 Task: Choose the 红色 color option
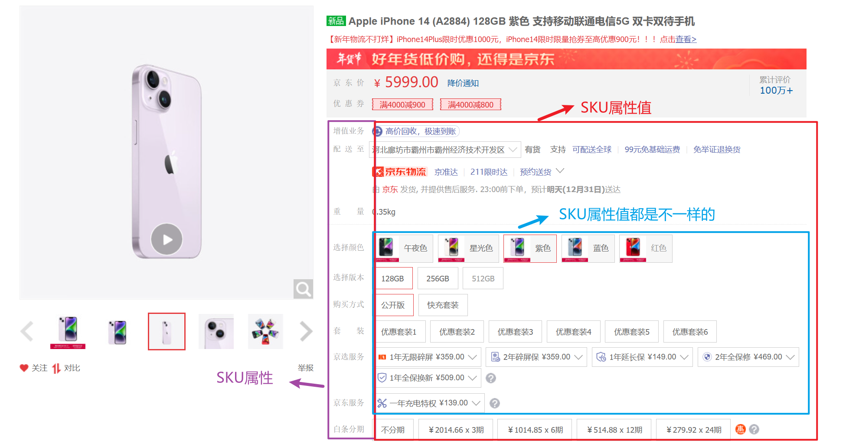tap(646, 248)
